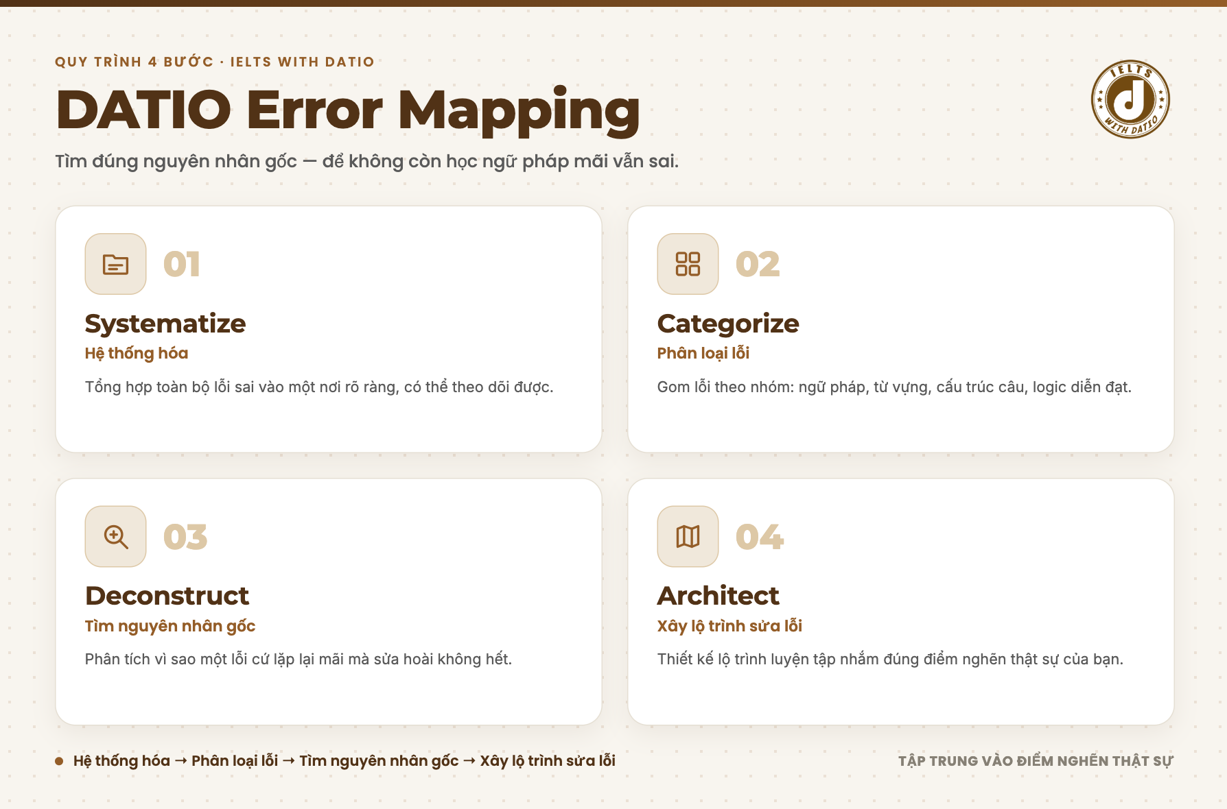This screenshot has height=809, width=1227.
Task: Click the subtitle 'Tìm nguyên nhân gốc' in card 03
Action: pyautogui.click(x=170, y=626)
